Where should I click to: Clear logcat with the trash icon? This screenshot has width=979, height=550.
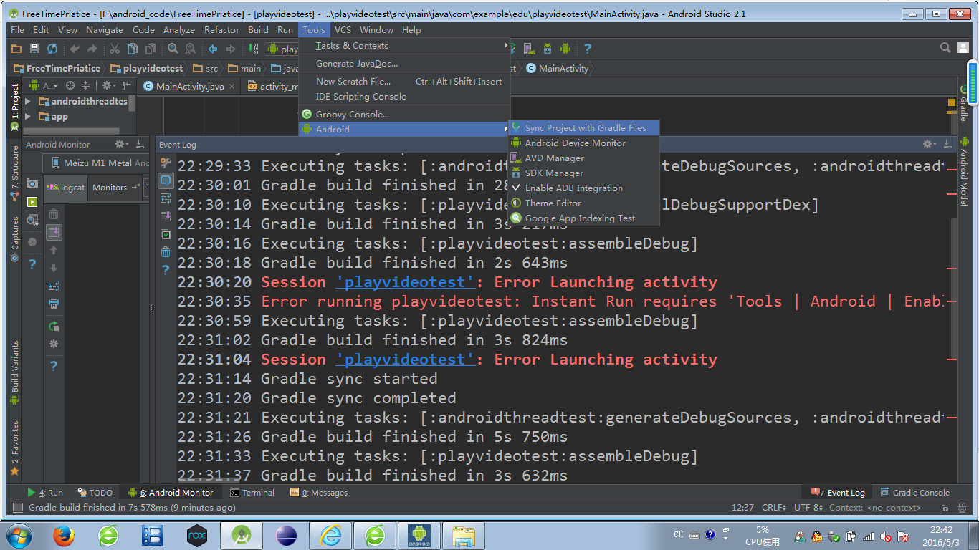tap(54, 214)
